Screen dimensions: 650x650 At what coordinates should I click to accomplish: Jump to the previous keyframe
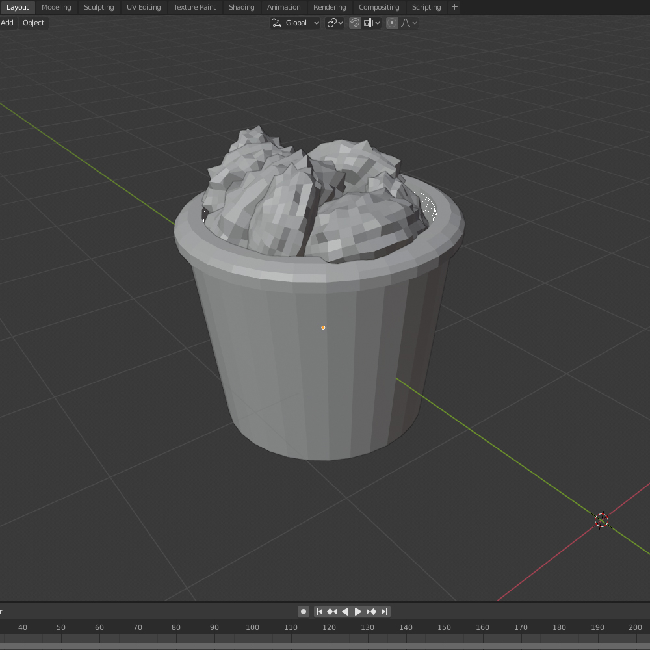pos(332,612)
